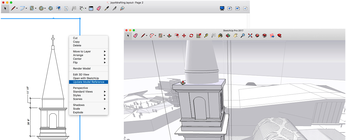Open the LayOut line tool dropdown arrow
The width and height of the screenshot is (346, 140).
17,9
